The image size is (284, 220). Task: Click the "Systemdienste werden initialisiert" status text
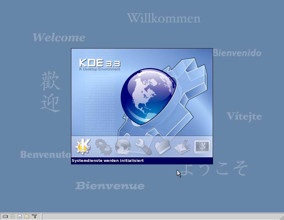(x=108, y=160)
